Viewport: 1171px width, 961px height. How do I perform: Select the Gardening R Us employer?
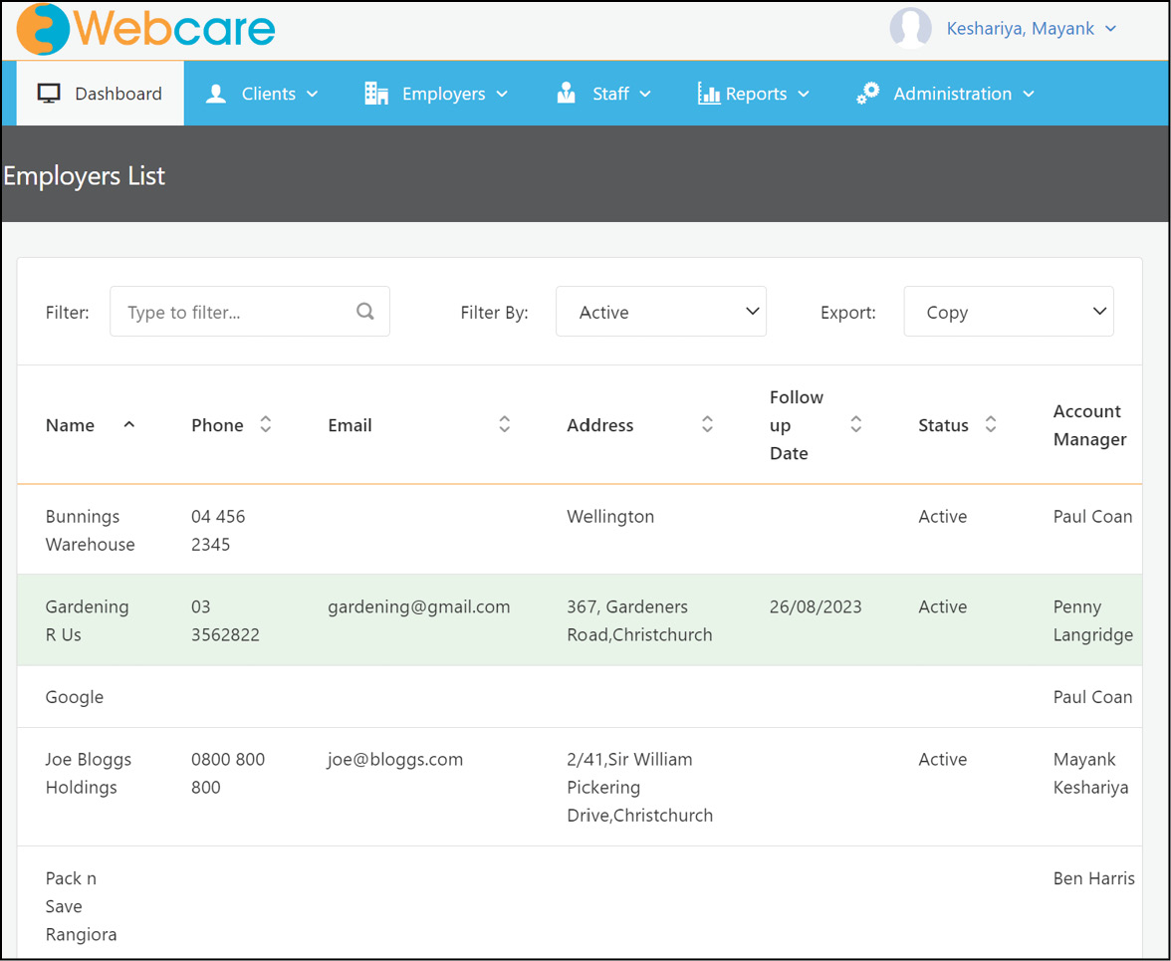(87, 620)
